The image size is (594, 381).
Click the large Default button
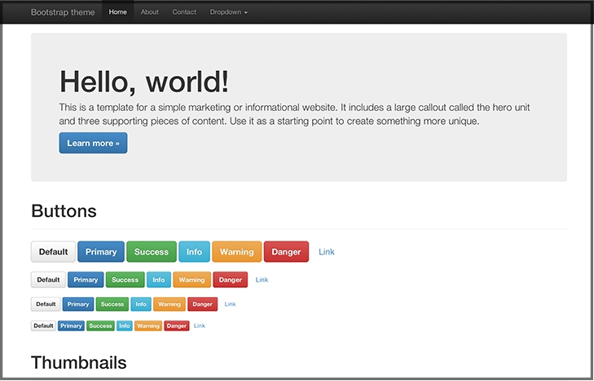(53, 252)
